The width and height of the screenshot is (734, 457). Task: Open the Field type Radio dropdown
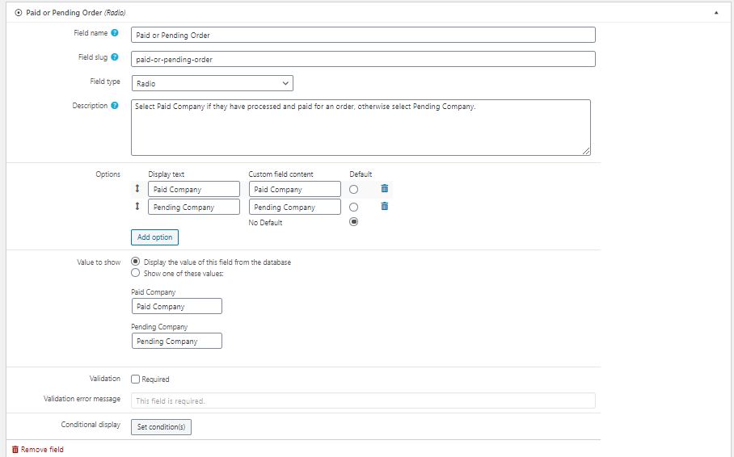pos(213,83)
